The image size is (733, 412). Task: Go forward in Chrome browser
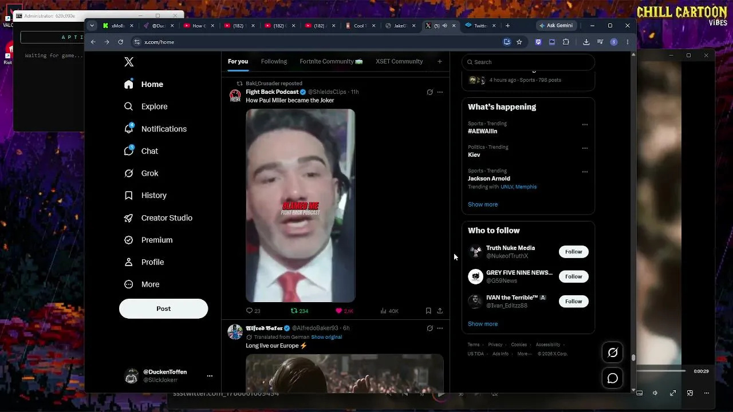pos(107,42)
